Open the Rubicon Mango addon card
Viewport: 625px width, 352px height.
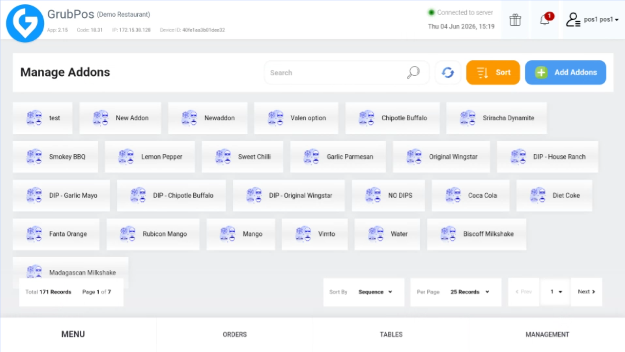tap(153, 234)
